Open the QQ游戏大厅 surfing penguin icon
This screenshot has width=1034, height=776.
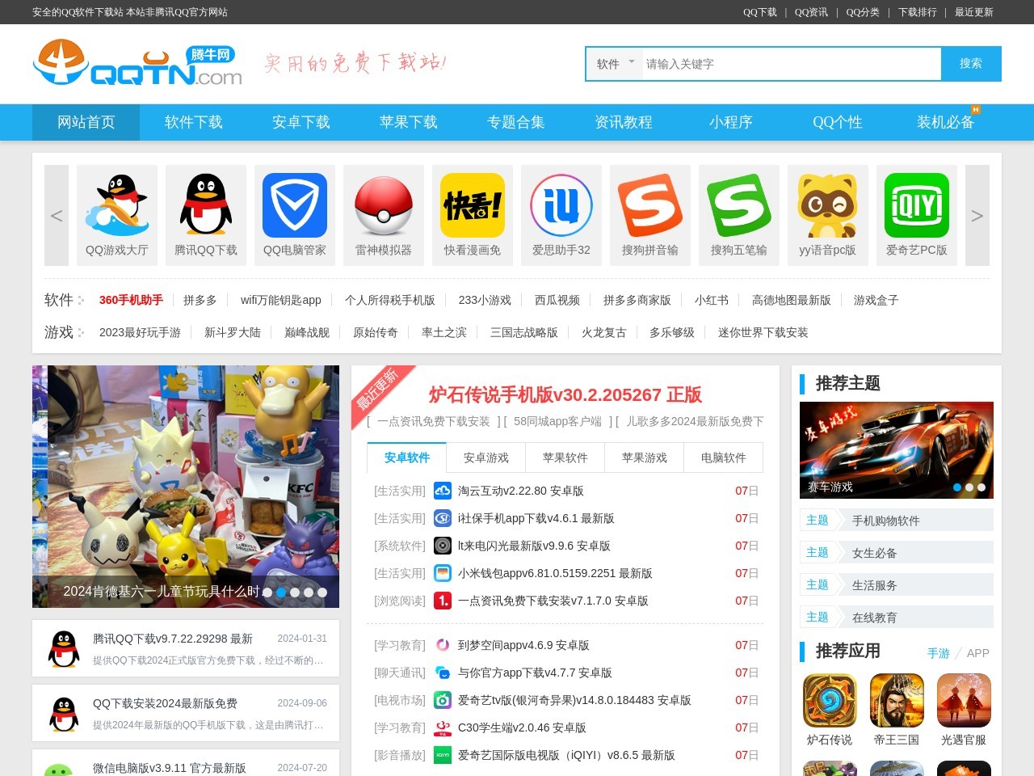click(117, 205)
